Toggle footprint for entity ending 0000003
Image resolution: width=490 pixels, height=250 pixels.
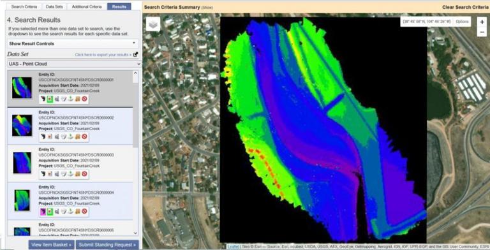click(43, 173)
